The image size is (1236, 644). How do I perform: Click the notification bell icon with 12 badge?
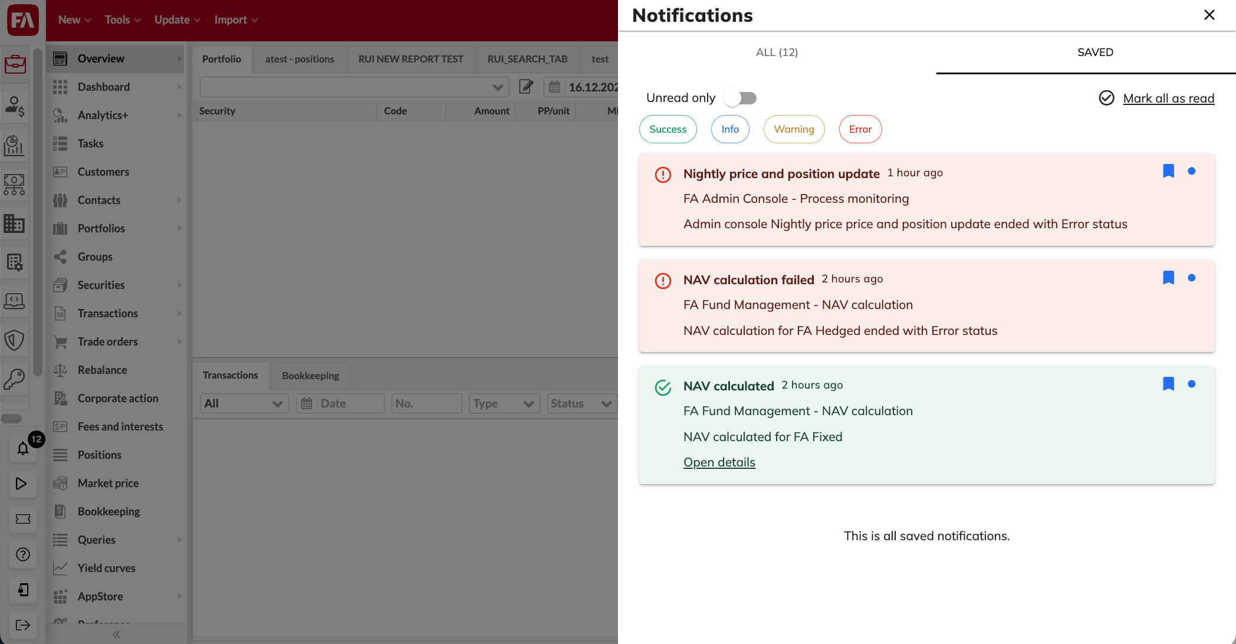(23, 448)
